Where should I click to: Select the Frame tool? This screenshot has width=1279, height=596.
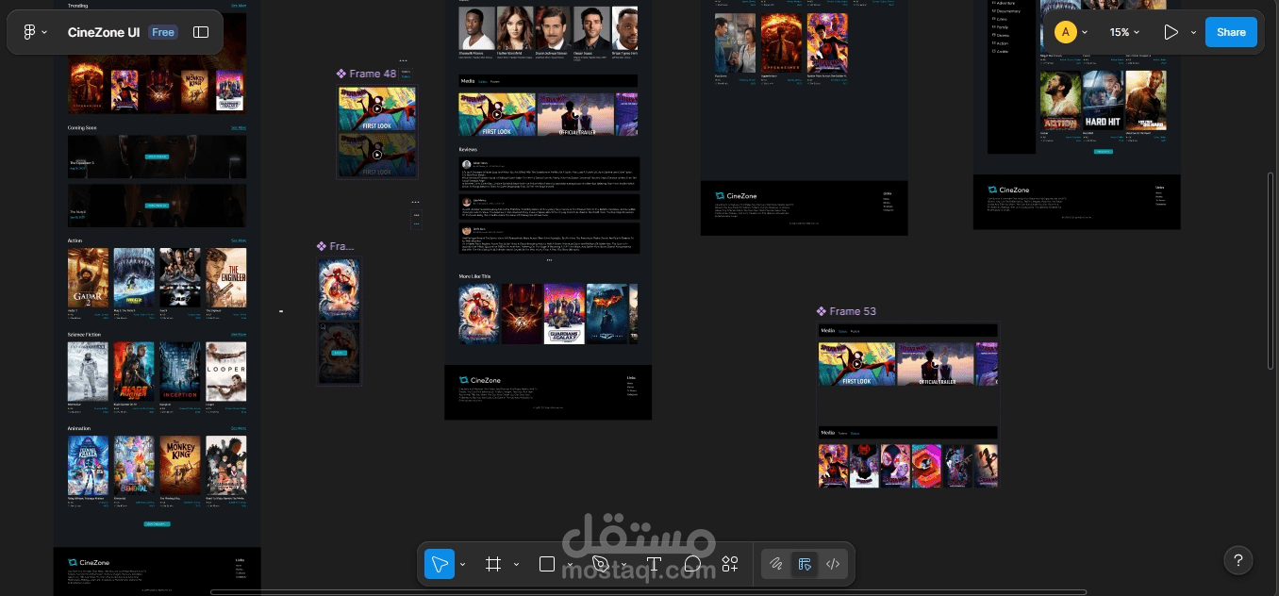pos(492,564)
